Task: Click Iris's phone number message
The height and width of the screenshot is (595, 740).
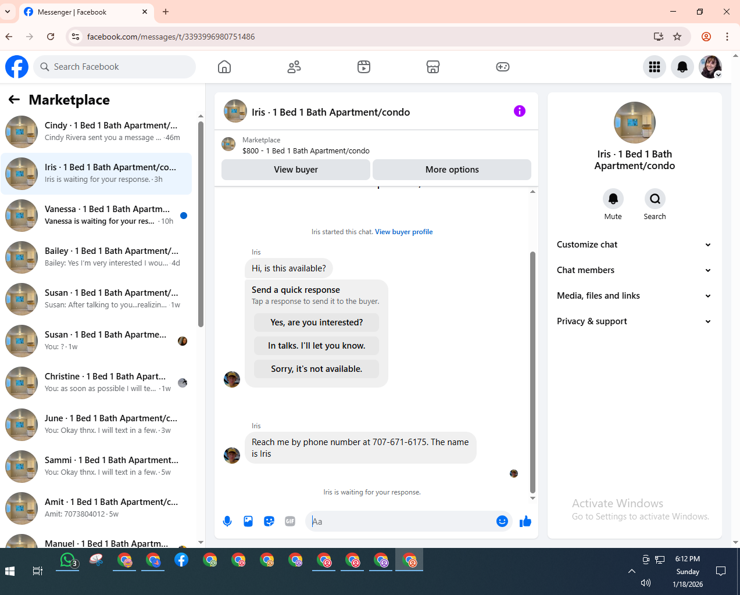Action: coord(360,447)
